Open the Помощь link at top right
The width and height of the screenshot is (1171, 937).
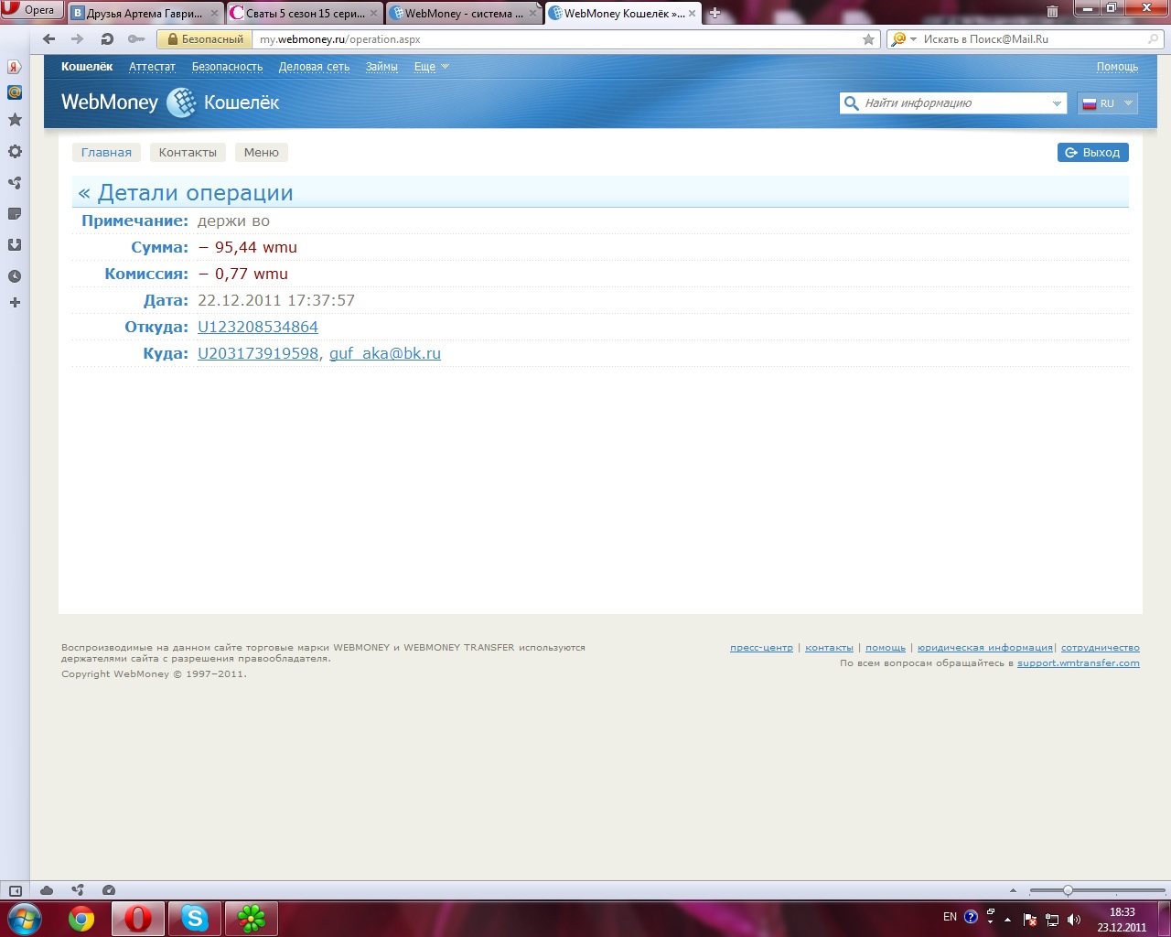pyautogui.click(x=1117, y=67)
